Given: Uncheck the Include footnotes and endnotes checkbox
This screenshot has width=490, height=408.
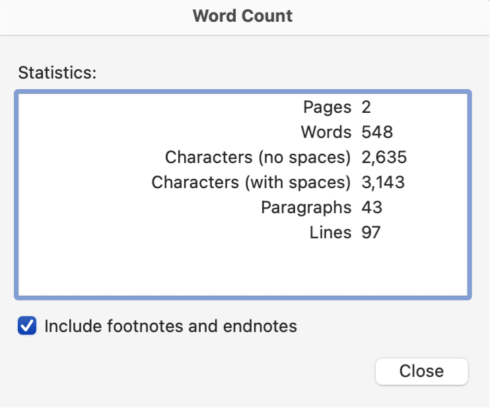Looking at the screenshot, I should 27,326.
